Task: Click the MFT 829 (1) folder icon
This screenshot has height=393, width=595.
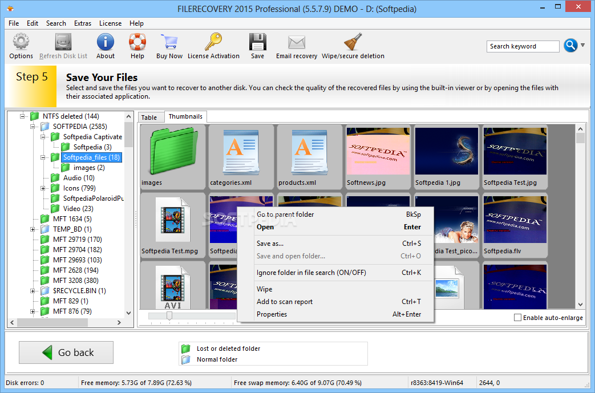Action: tap(44, 301)
